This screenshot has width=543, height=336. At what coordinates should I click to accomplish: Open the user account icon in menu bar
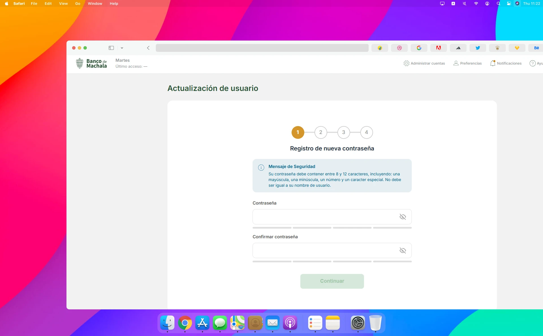click(487, 3)
